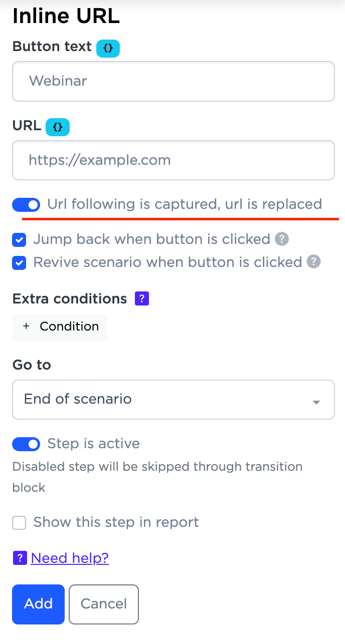Cancel the Inline URL form
This screenshot has width=345, height=640.
tap(103, 604)
